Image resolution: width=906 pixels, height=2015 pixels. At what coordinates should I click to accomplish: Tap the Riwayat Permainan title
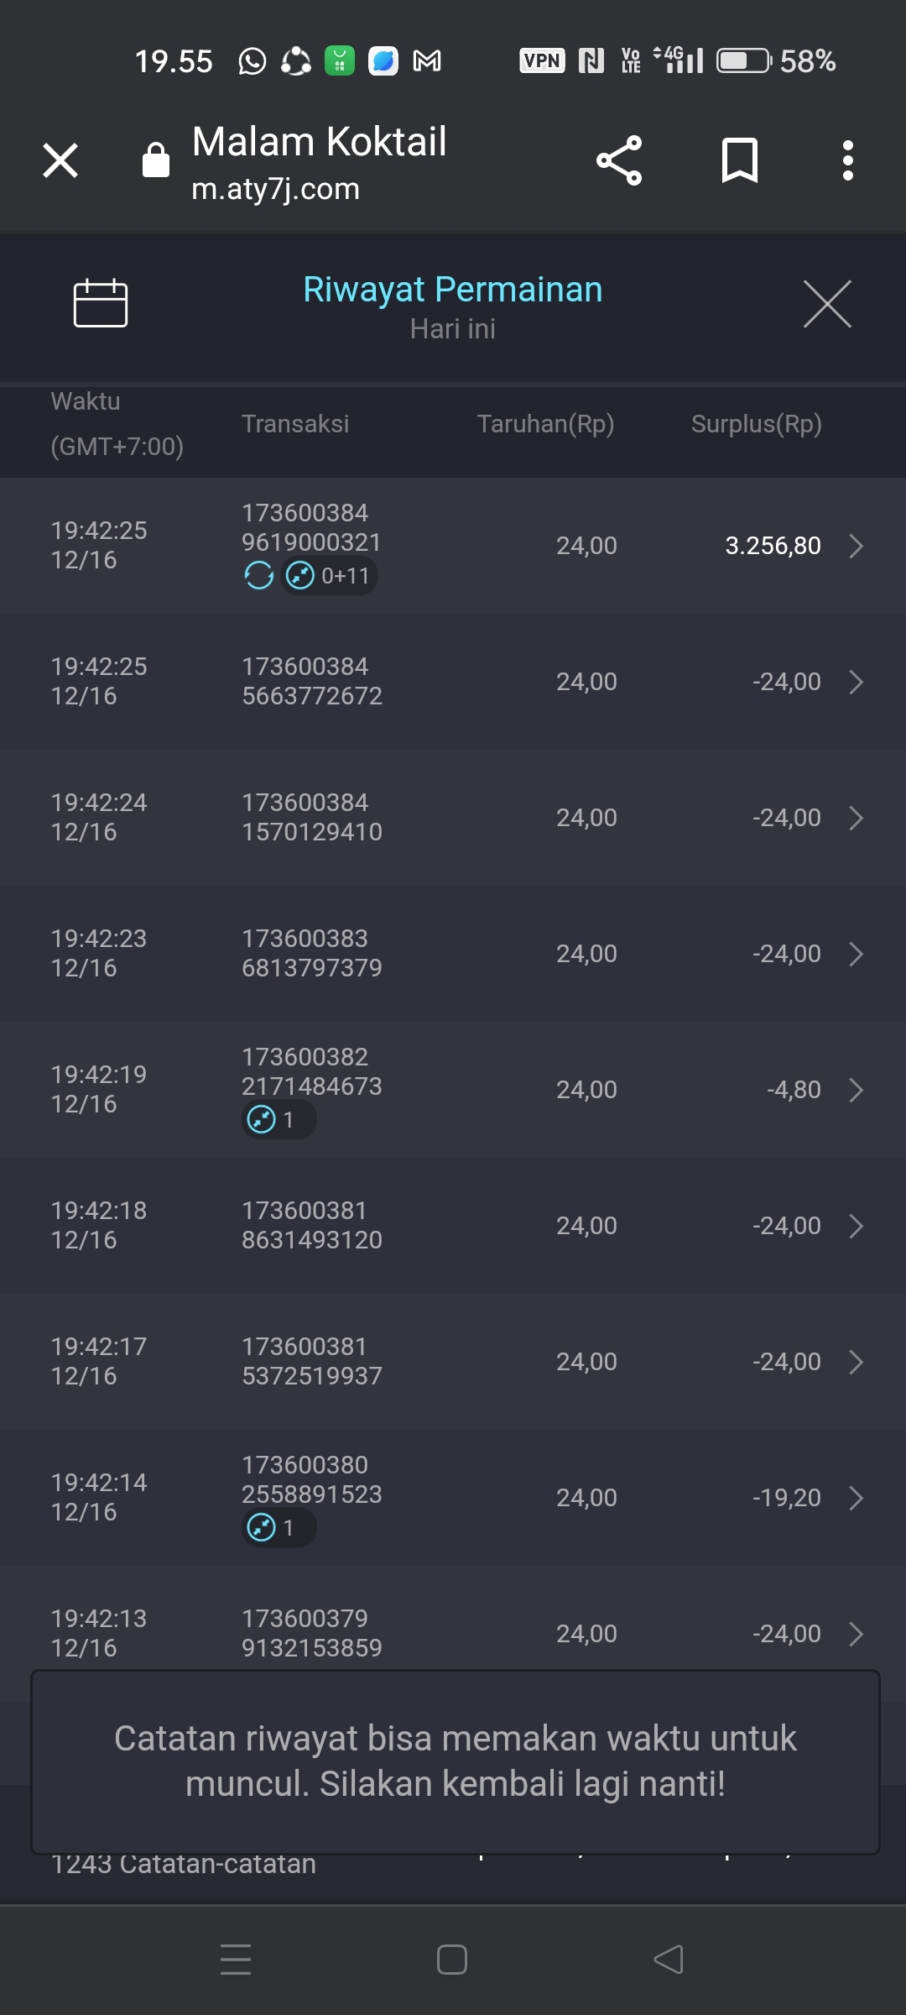click(453, 290)
